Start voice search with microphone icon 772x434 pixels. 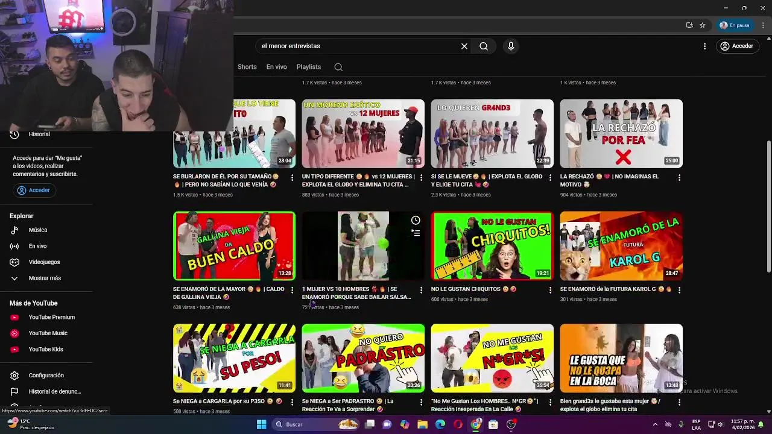[511, 46]
